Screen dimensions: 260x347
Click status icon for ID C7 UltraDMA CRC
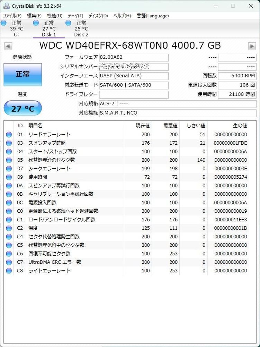(x=9, y=262)
